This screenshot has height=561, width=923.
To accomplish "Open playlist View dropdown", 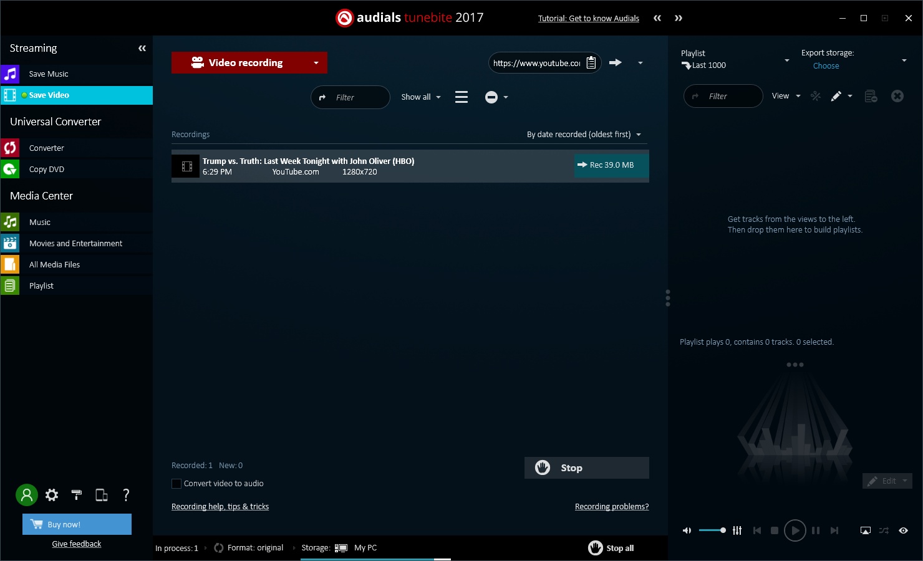I will point(786,96).
